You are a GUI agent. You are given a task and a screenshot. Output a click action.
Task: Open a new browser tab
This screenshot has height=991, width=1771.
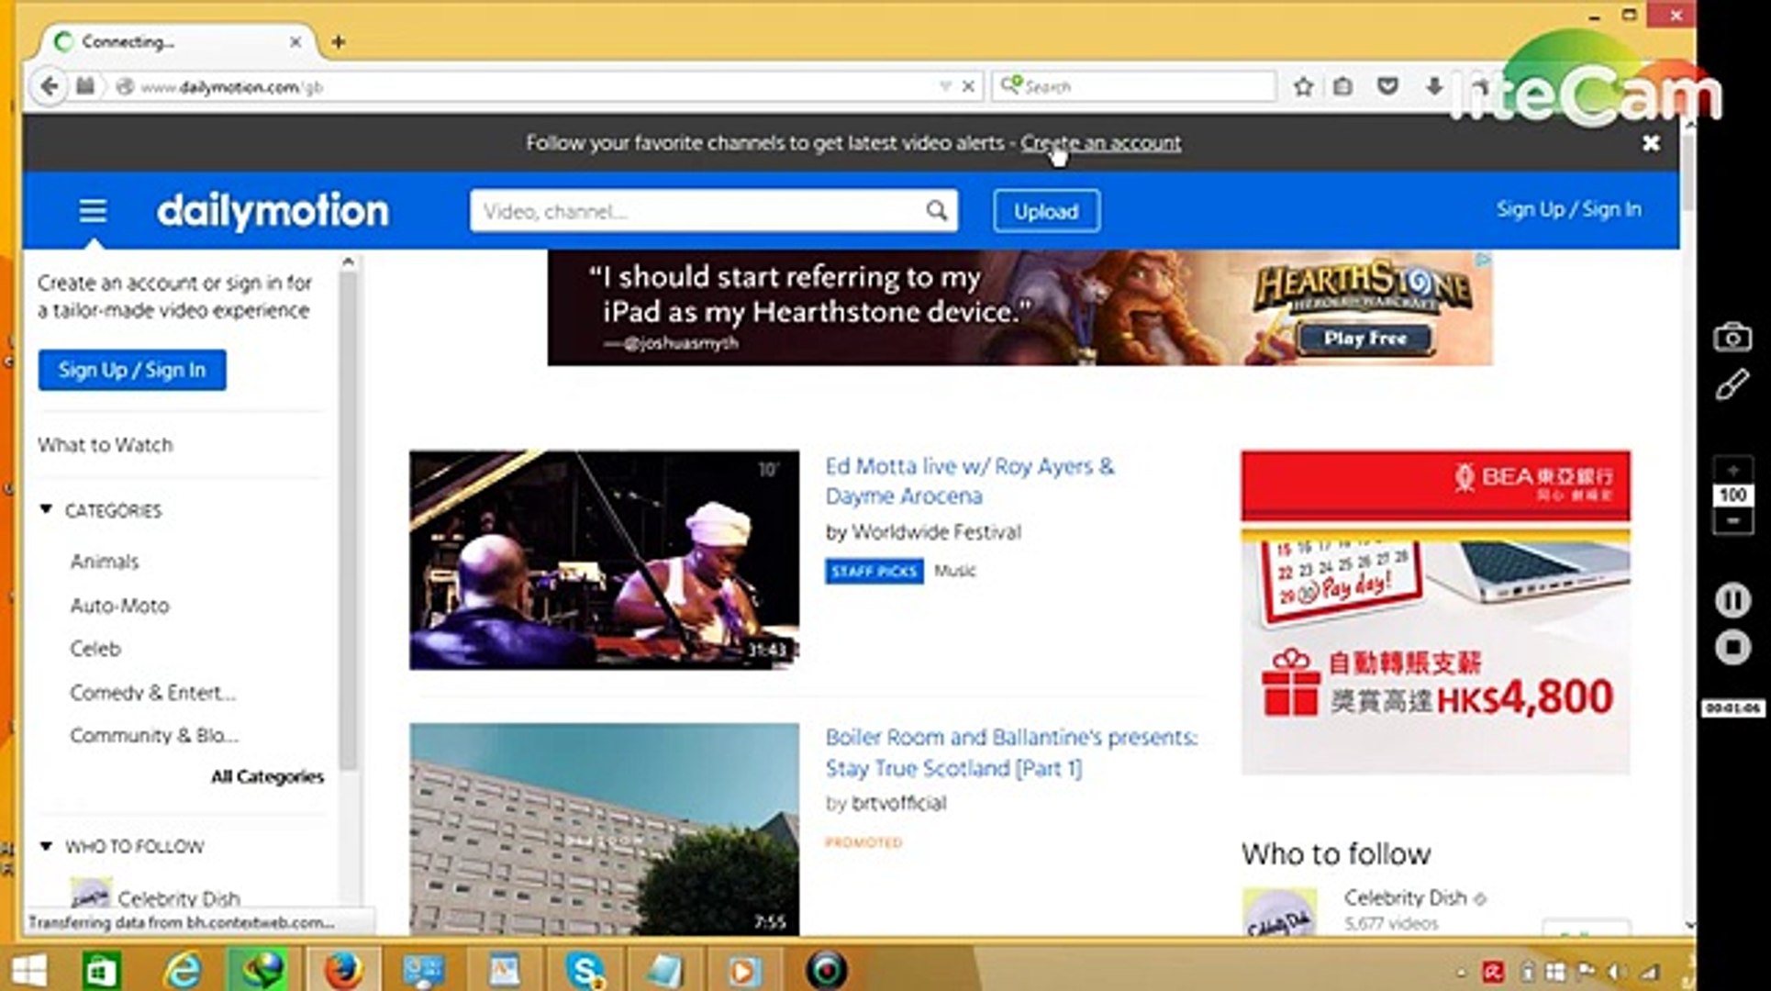coord(340,41)
